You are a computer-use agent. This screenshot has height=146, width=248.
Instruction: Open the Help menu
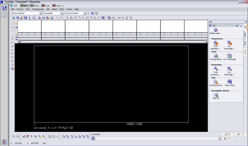pos(76,9)
